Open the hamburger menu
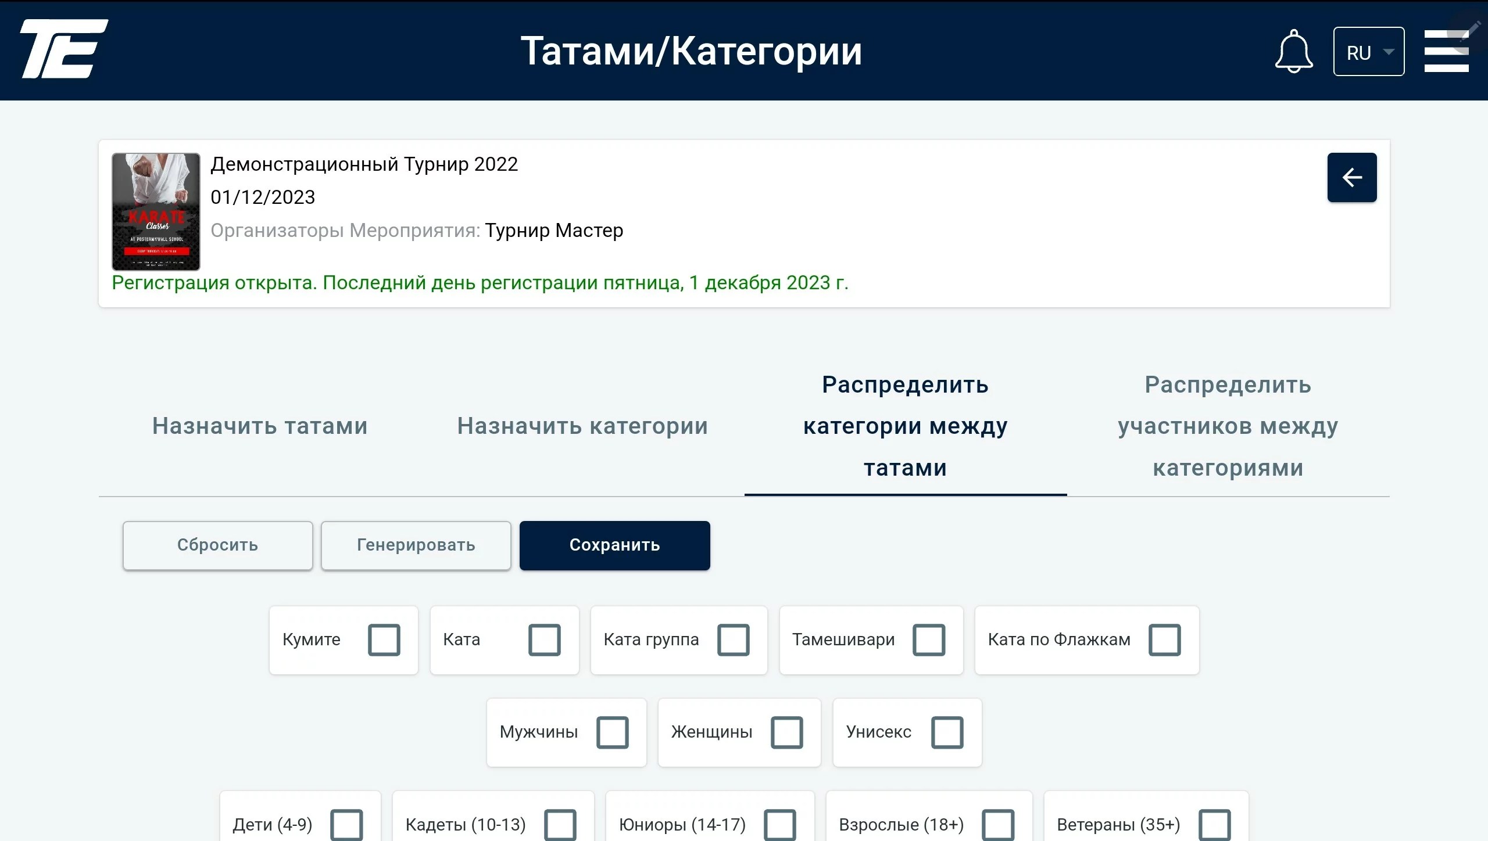 pos(1446,51)
